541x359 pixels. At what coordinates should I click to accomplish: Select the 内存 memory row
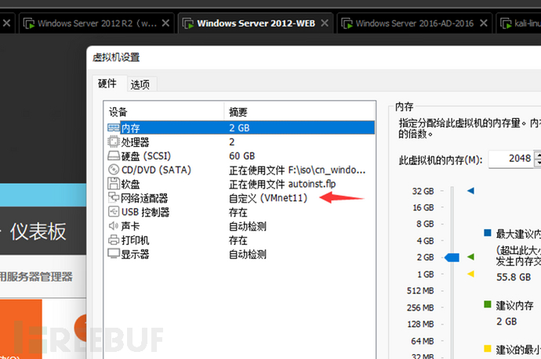pyautogui.click(x=241, y=127)
